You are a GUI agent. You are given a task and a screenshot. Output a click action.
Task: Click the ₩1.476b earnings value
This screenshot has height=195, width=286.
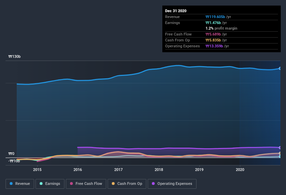point(213,23)
